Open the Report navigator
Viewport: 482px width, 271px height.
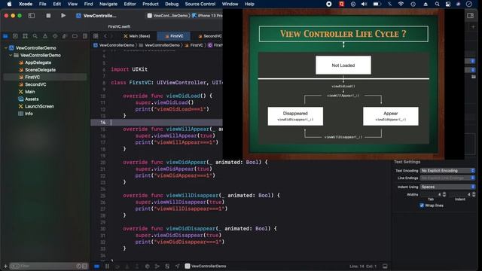tap(84, 36)
